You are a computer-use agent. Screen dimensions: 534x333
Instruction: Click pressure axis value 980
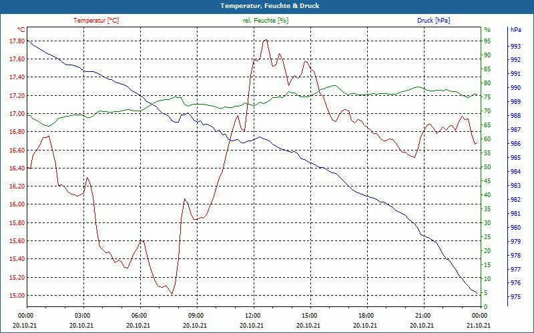pyautogui.click(x=515, y=227)
